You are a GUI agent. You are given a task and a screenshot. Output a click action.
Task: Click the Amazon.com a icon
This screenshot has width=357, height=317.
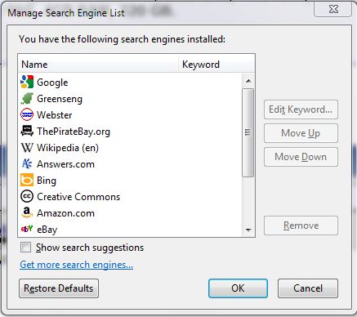[27, 212]
